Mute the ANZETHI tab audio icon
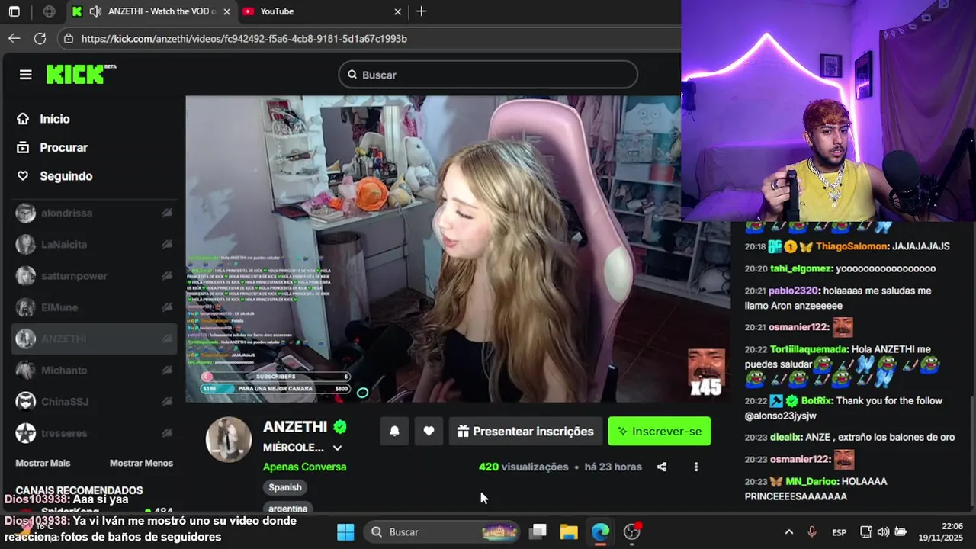Screen dimensions: 976x549 pos(95,11)
